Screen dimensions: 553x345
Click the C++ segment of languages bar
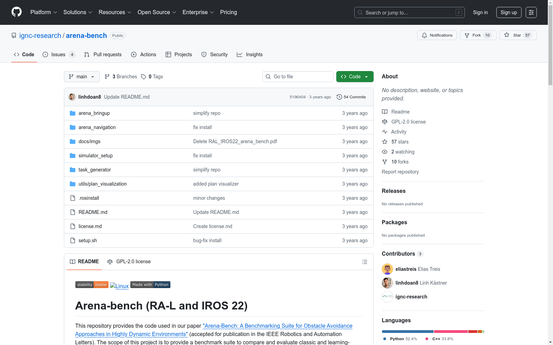(x=451, y=332)
